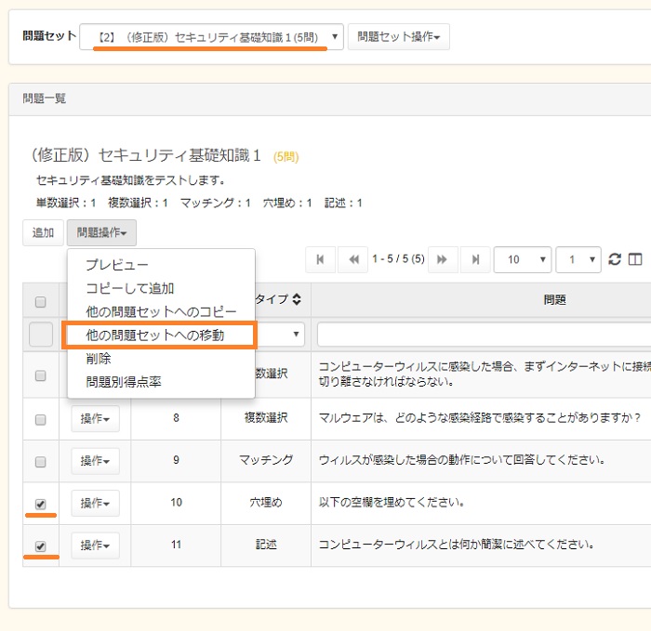Toggle the select-all checkbox in table header

coord(40,301)
